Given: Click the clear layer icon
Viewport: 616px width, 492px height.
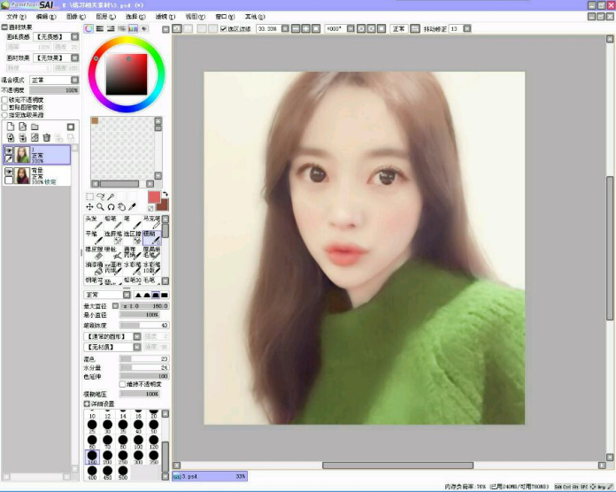Looking at the screenshot, I should point(35,137).
